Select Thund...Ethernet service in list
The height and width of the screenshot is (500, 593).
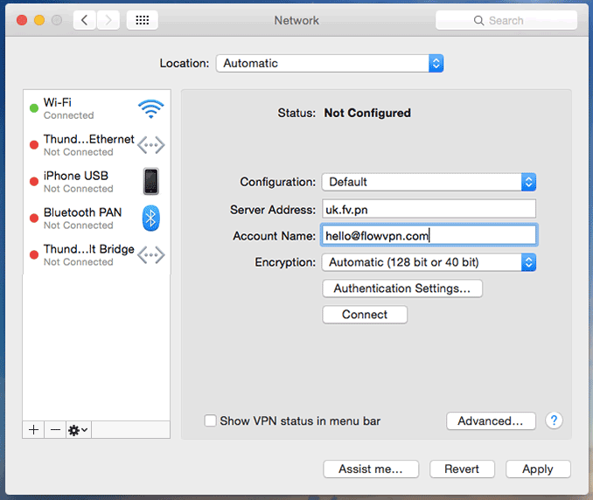[x=97, y=145]
